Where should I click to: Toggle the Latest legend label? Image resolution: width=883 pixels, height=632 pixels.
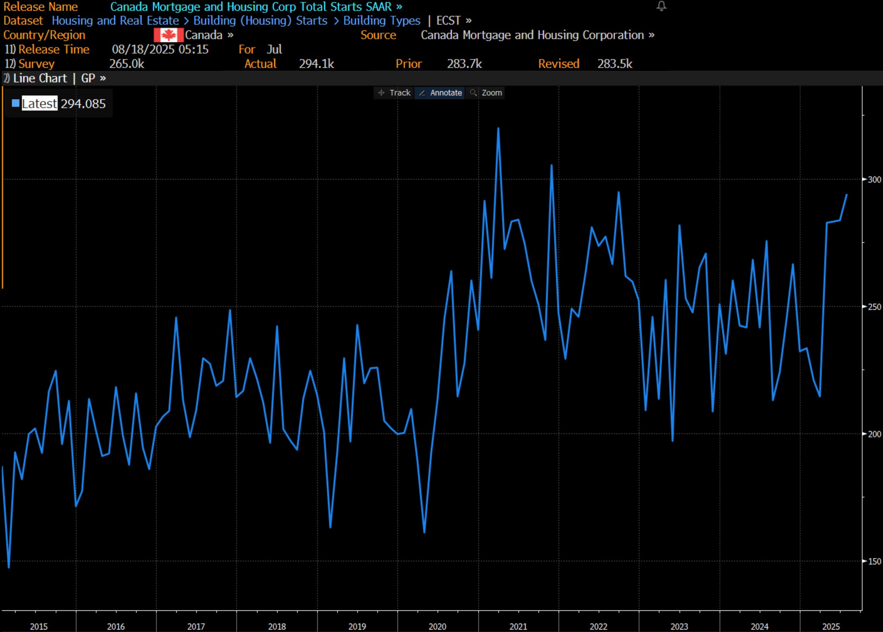coord(39,104)
